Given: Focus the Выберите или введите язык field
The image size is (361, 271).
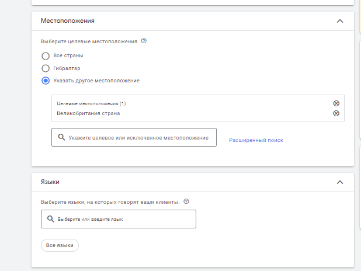Looking at the screenshot, I should [119, 219].
